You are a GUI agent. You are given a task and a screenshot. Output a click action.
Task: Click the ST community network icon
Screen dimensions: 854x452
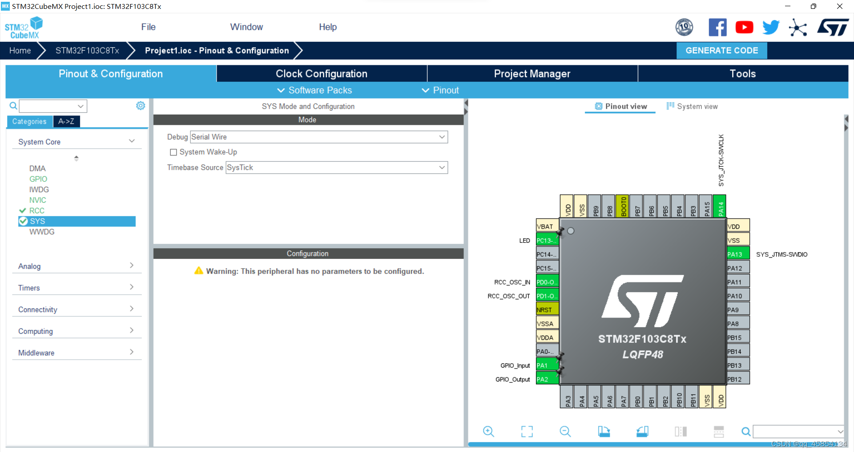(798, 28)
